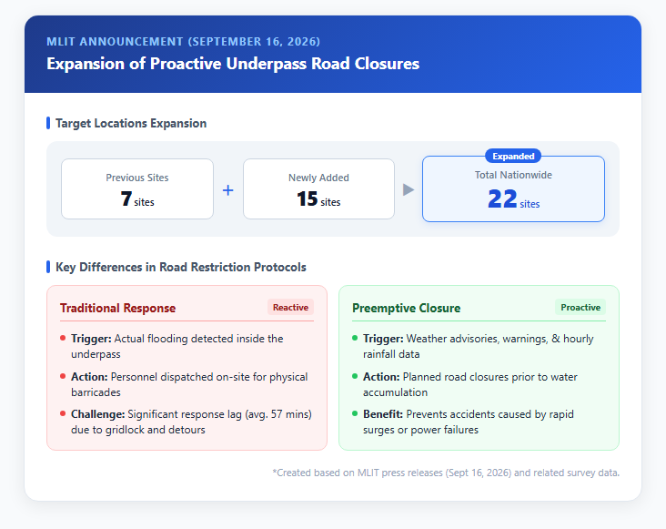Click the 'Benefit: Prevents accidents' bullet text

(469, 422)
